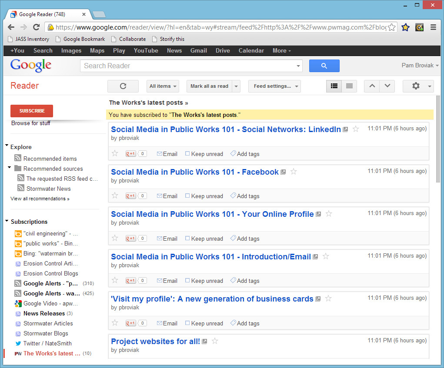
Task: Open YouTube from the Google bar
Action: (146, 51)
